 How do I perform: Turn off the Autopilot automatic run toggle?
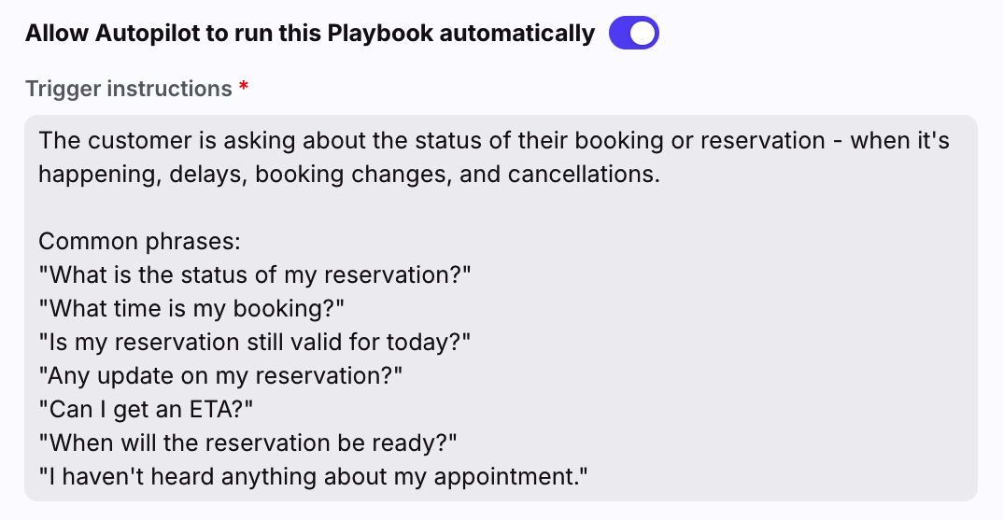634,34
